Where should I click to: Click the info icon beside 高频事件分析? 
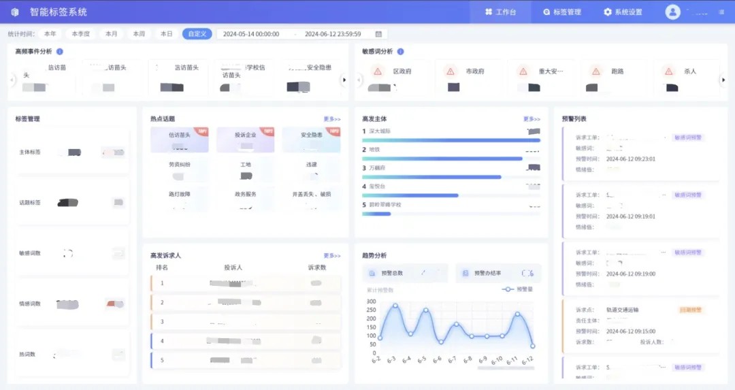point(60,52)
